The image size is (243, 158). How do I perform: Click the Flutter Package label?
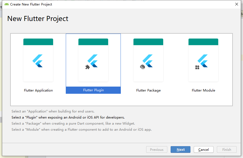[x=148, y=90]
